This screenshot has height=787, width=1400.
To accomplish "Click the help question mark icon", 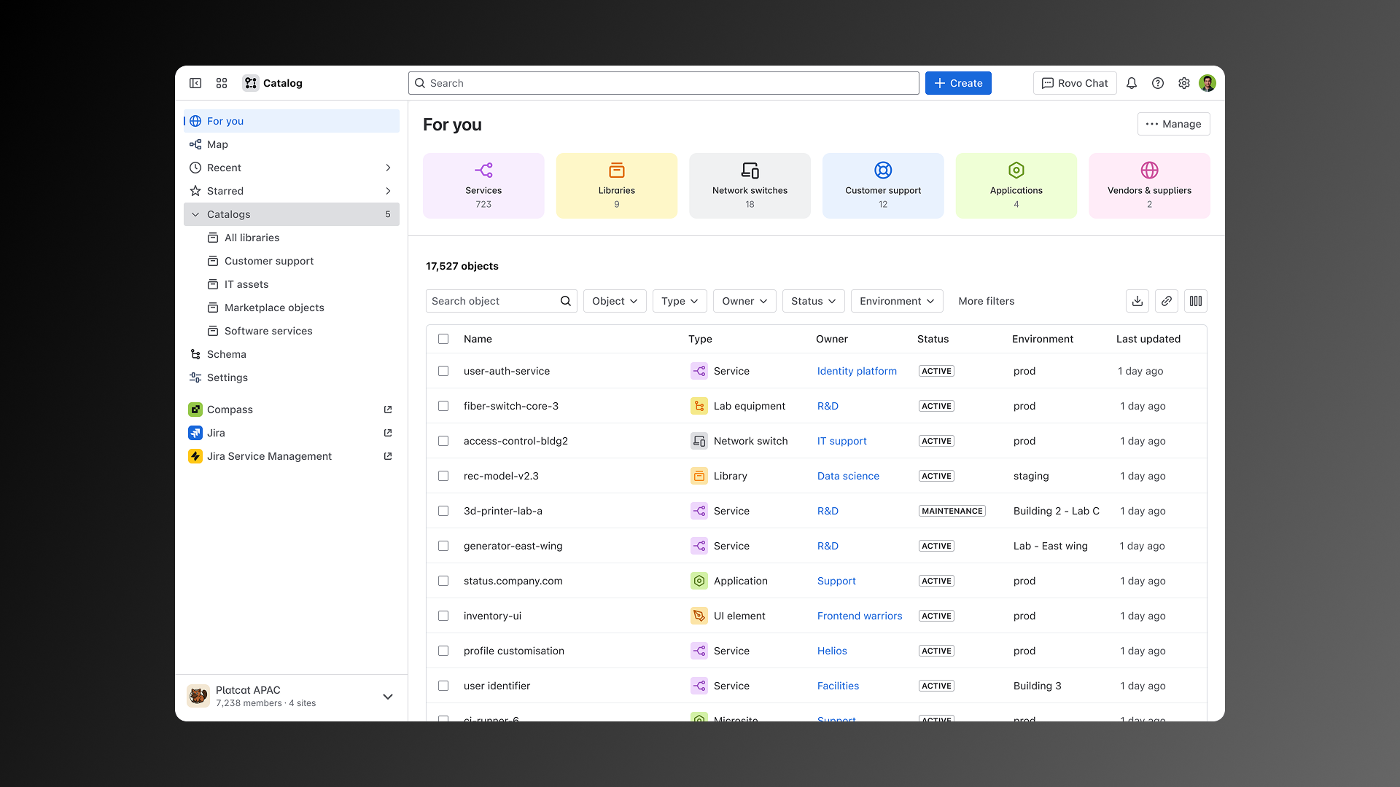I will (x=1158, y=83).
